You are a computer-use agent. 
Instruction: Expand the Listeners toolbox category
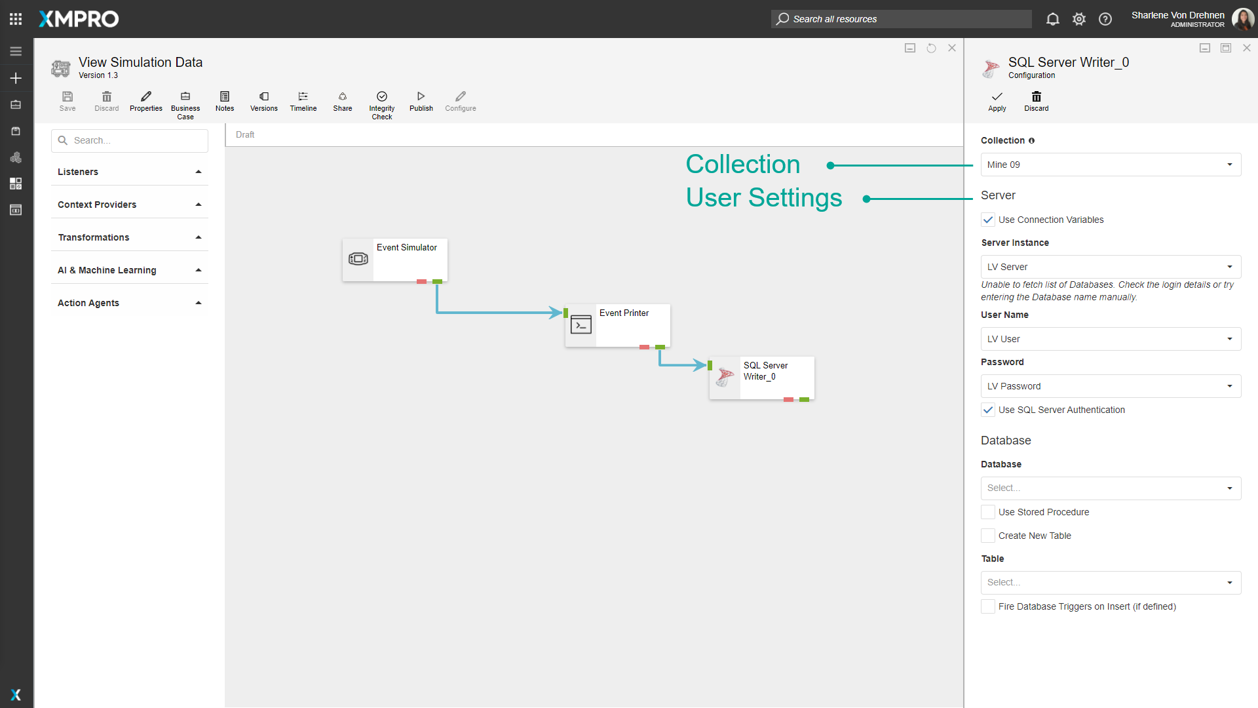pos(129,172)
